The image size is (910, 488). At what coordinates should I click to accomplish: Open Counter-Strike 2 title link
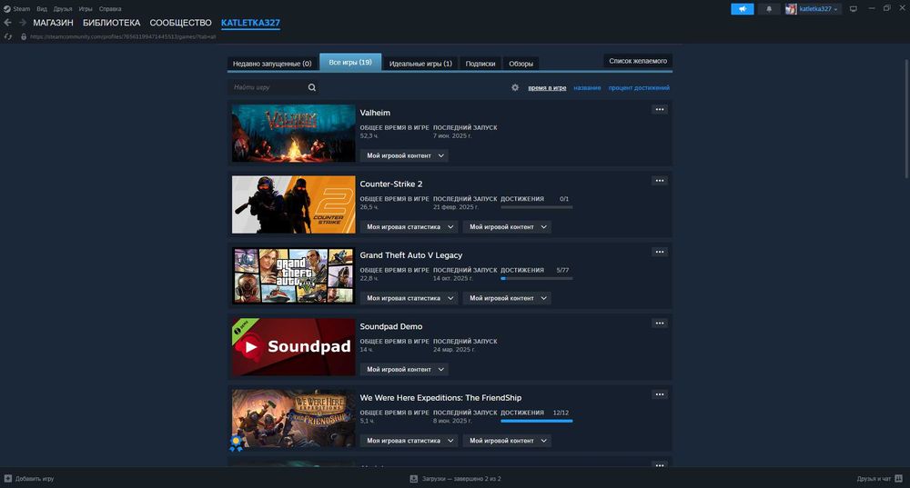(x=391, y=184)
